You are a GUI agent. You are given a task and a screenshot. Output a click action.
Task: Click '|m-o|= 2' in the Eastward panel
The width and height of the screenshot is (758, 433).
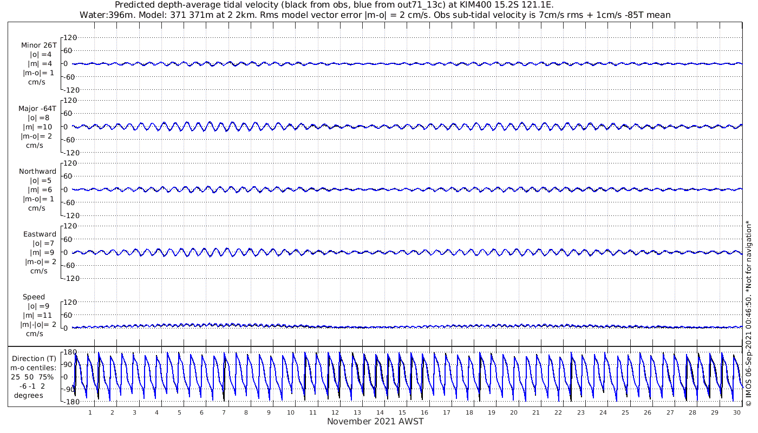click(41, 262)
